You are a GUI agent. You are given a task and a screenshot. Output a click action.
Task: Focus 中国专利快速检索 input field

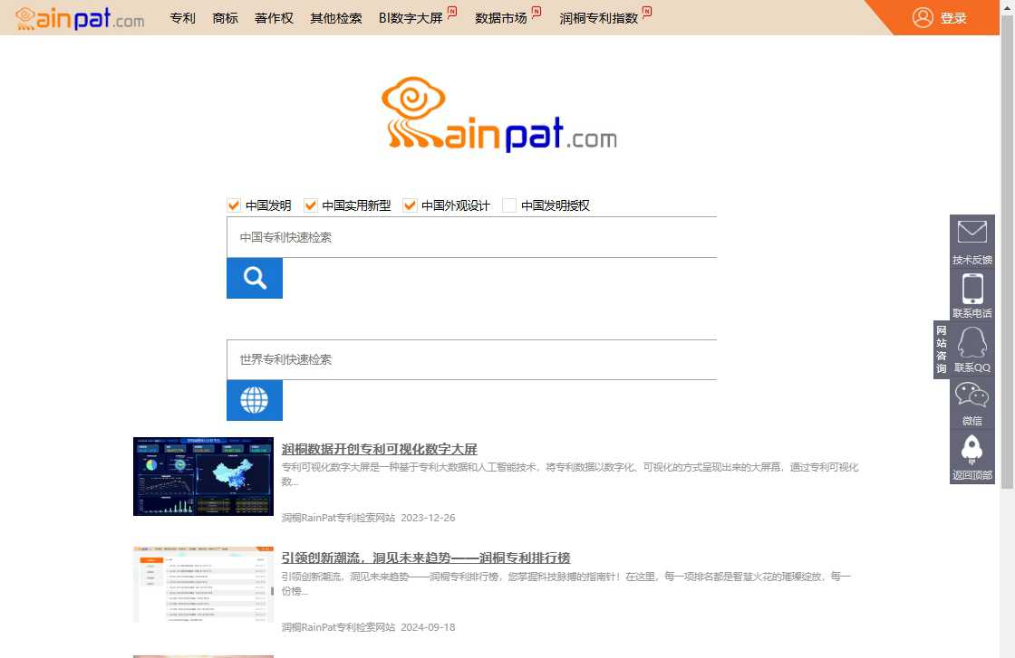click(x=472, y=237)
